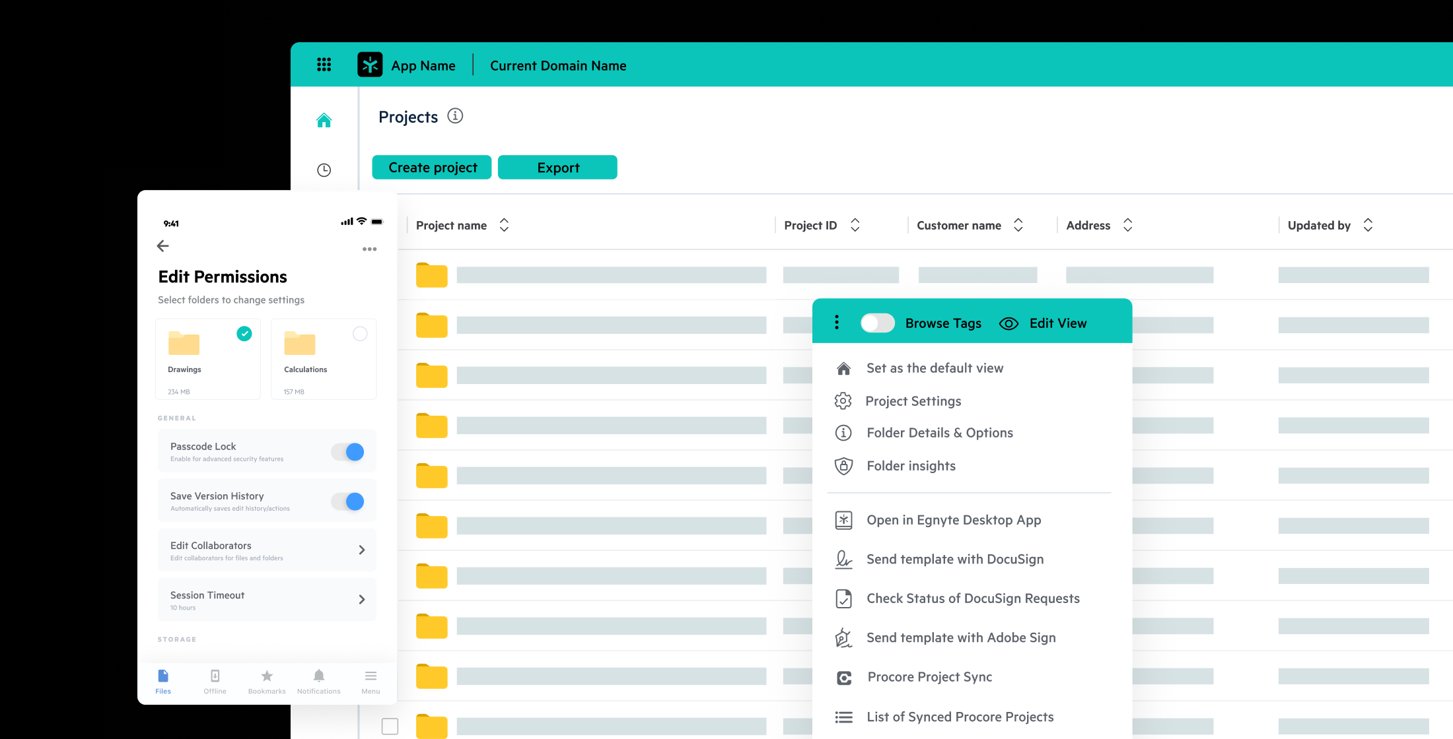Viewport: 1453px width, 739px height.
Task: Expand Edit Collaborators chevron
Action: coord(362,550)
